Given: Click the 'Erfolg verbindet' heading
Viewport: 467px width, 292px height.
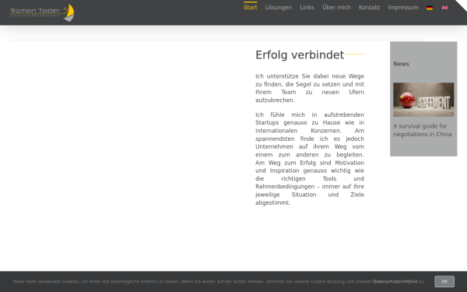Looking at the screenshot, I should click(x=300, y=55).
